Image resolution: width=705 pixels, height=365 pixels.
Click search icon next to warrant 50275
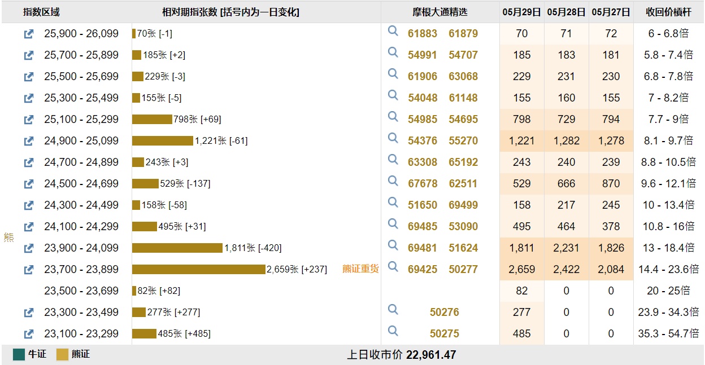coord(393,331)
